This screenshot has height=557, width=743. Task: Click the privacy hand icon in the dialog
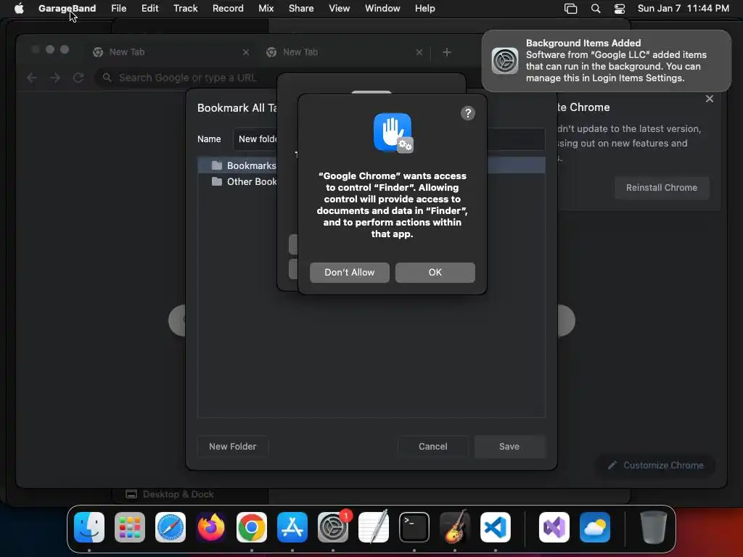[x=393, y=133]
